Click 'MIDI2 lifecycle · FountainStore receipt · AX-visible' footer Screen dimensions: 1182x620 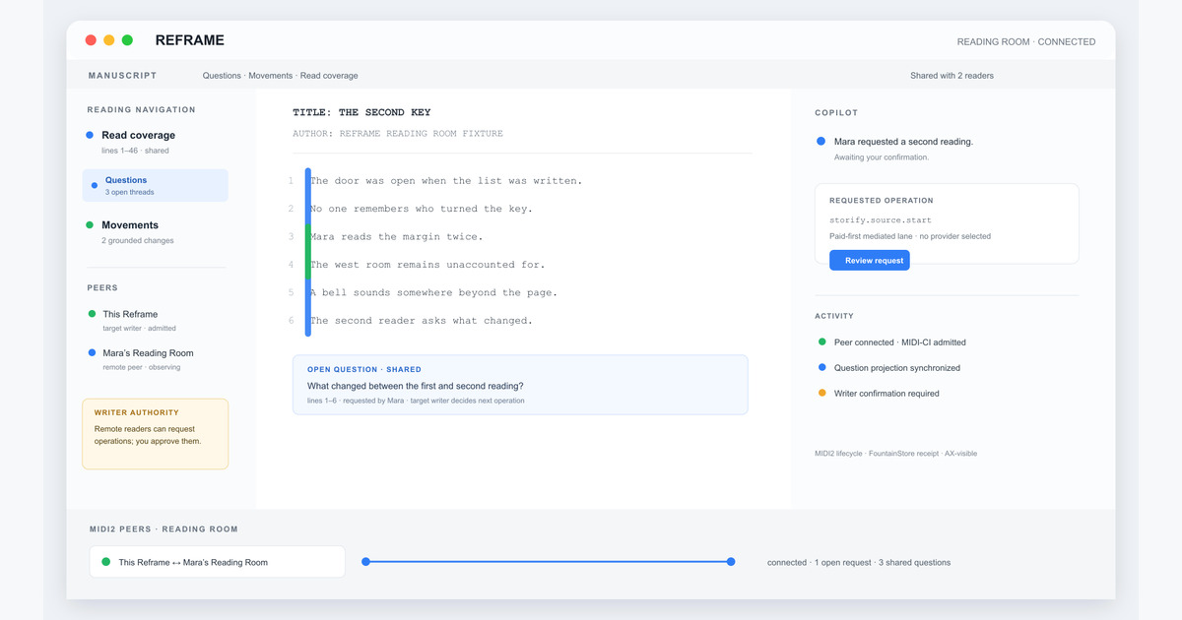896,454
